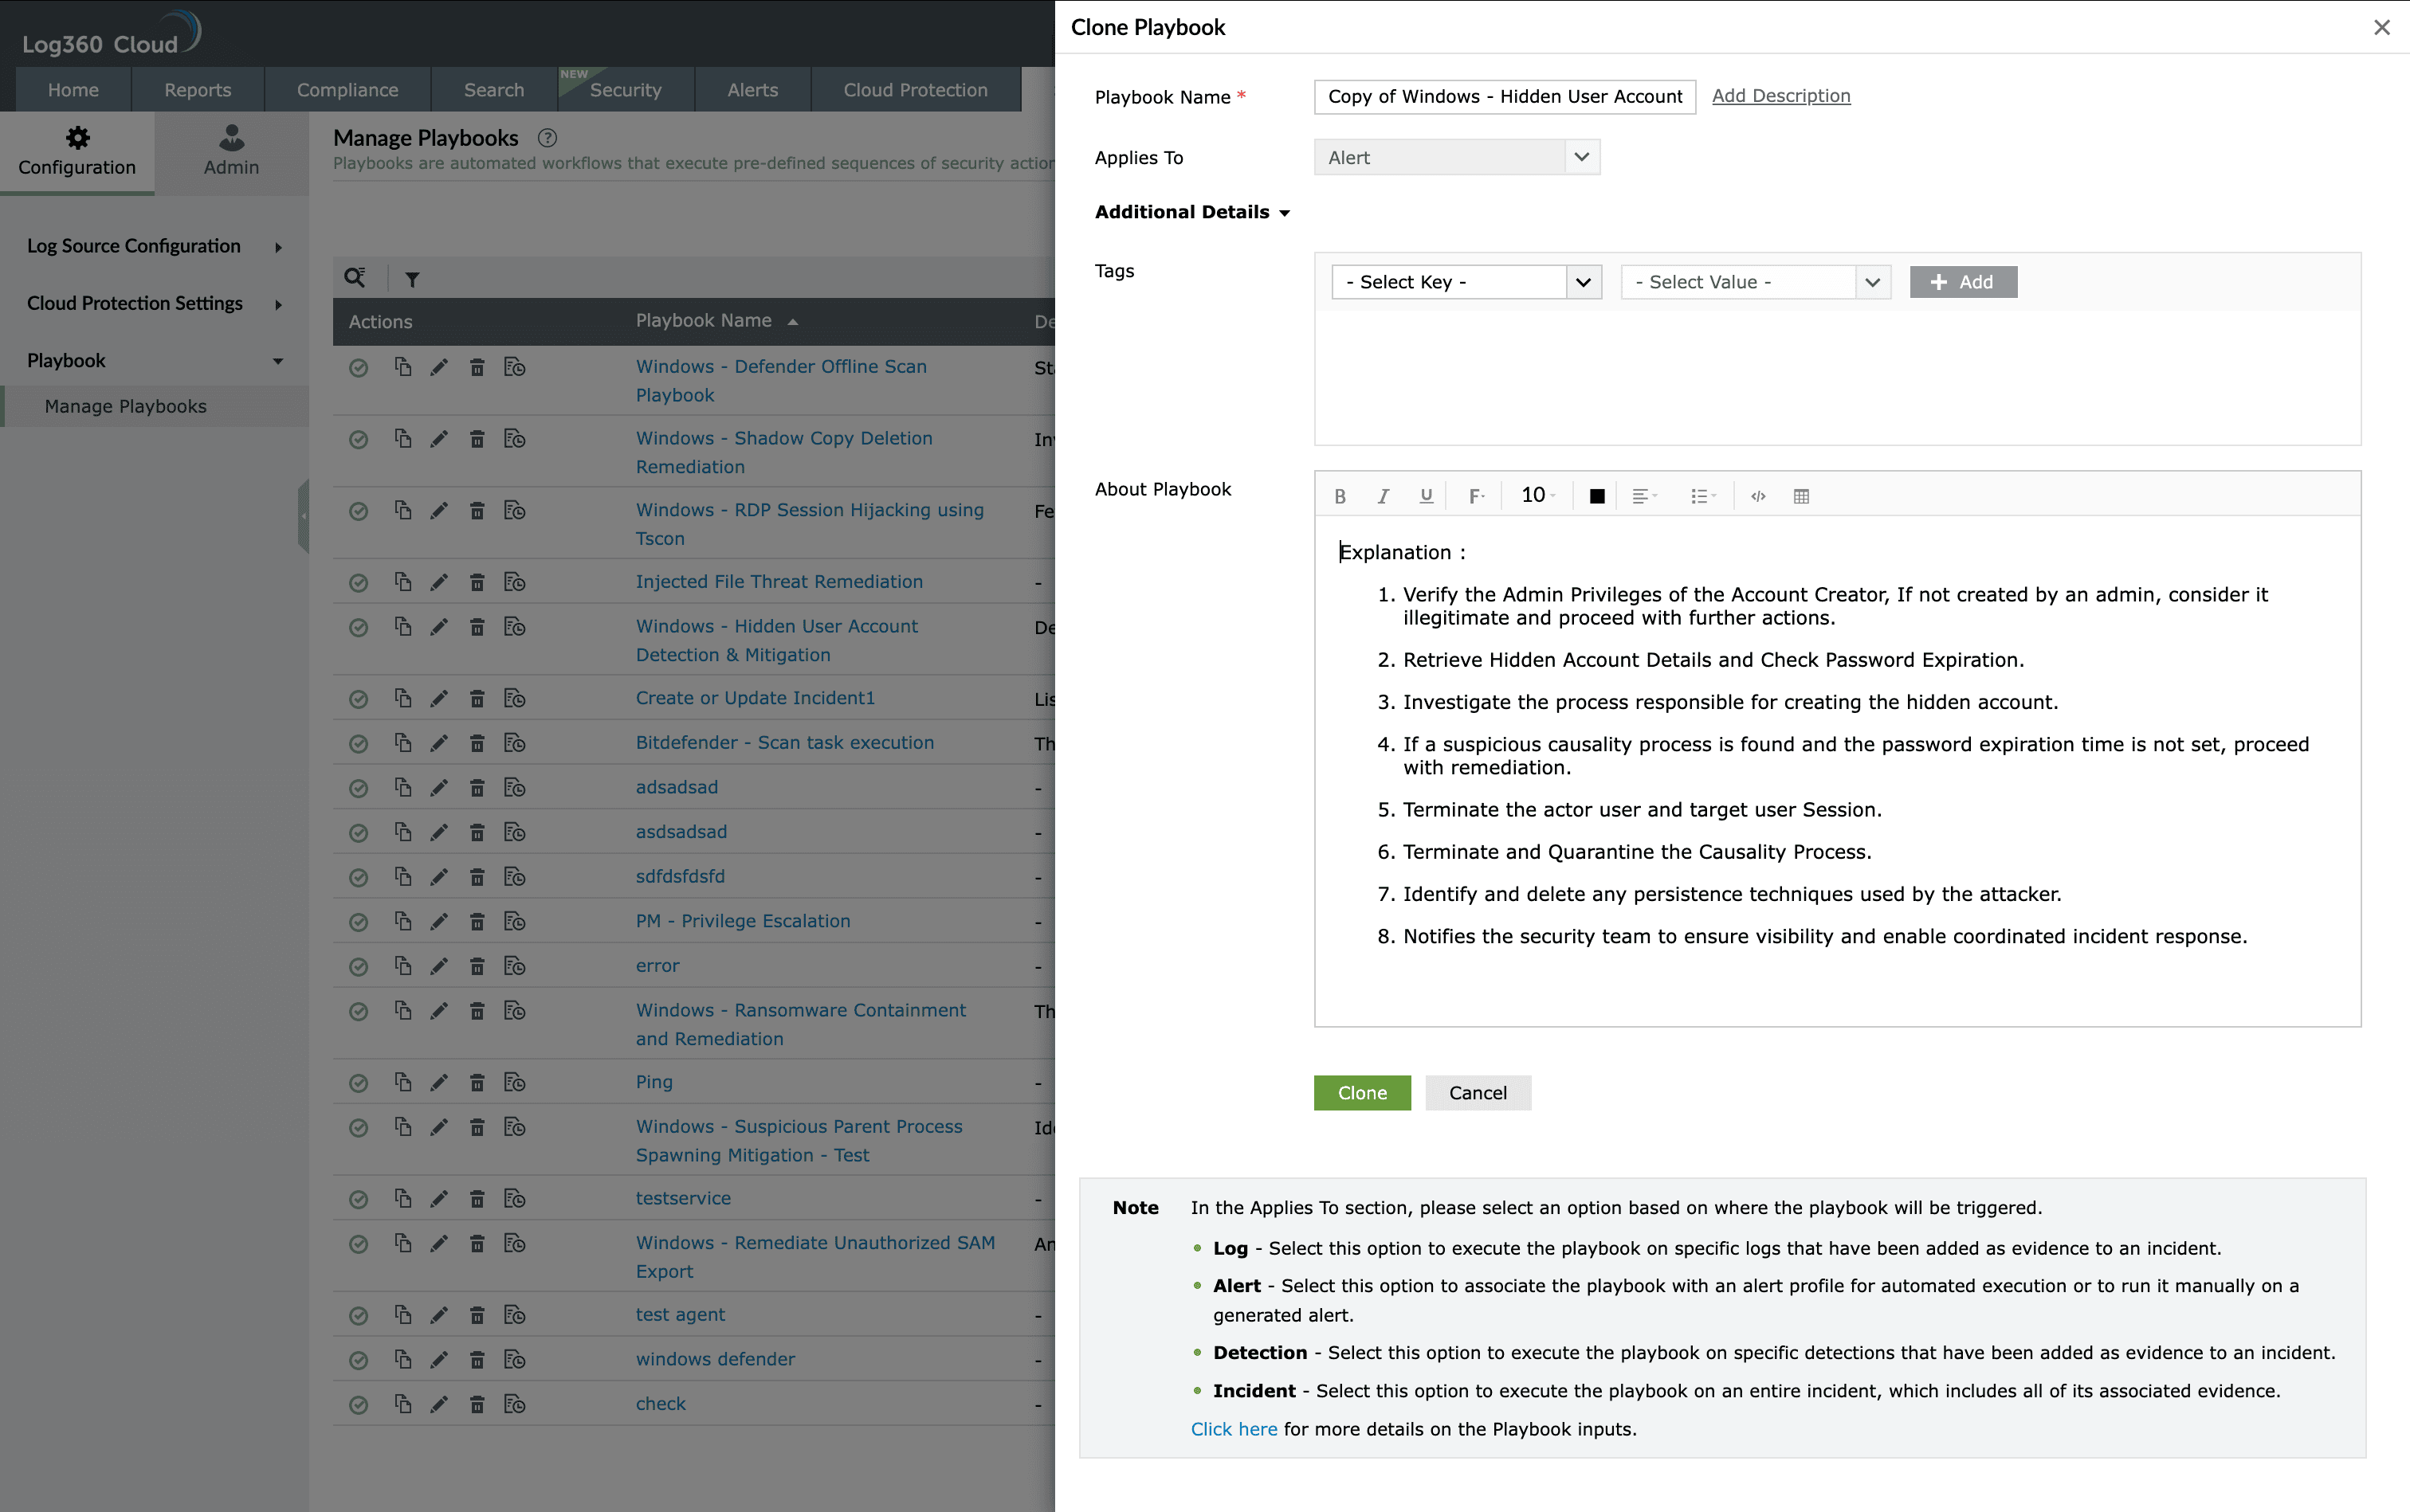
Task: Toggle status of test agent playbook
Action: tap(358, 1316)
